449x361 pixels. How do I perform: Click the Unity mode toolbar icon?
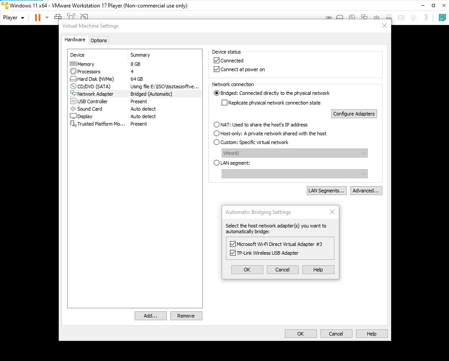(x=84, y=17)
